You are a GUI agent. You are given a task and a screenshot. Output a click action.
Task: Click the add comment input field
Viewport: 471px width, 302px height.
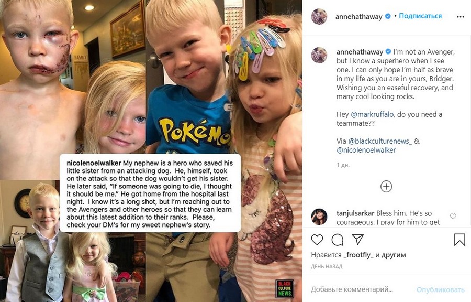pos(361,289)
